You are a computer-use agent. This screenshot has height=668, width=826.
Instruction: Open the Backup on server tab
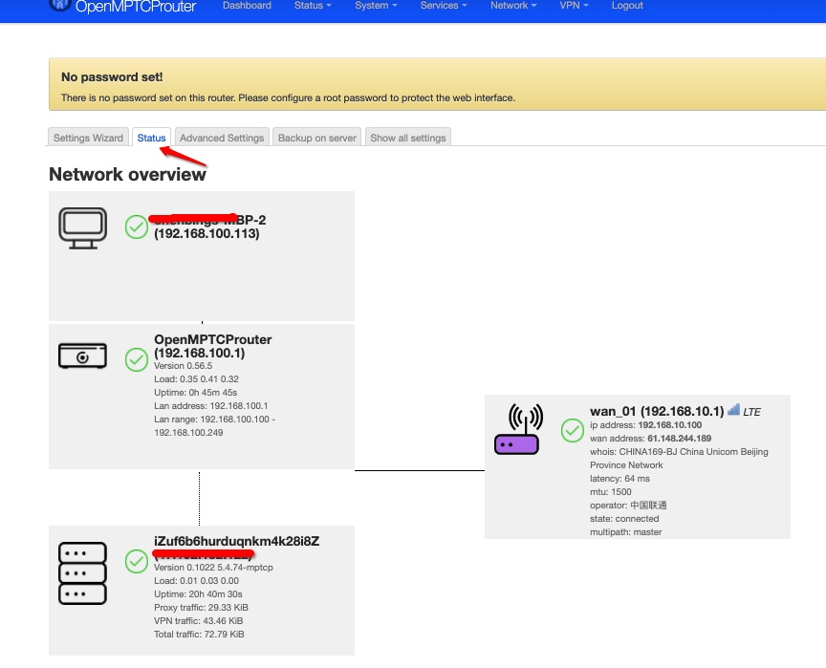coord(317,138)
